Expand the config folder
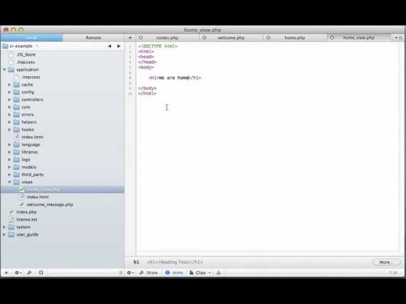The width and height of the screenshot is (406, 304). pyautogui.click(x=10, y=92)
